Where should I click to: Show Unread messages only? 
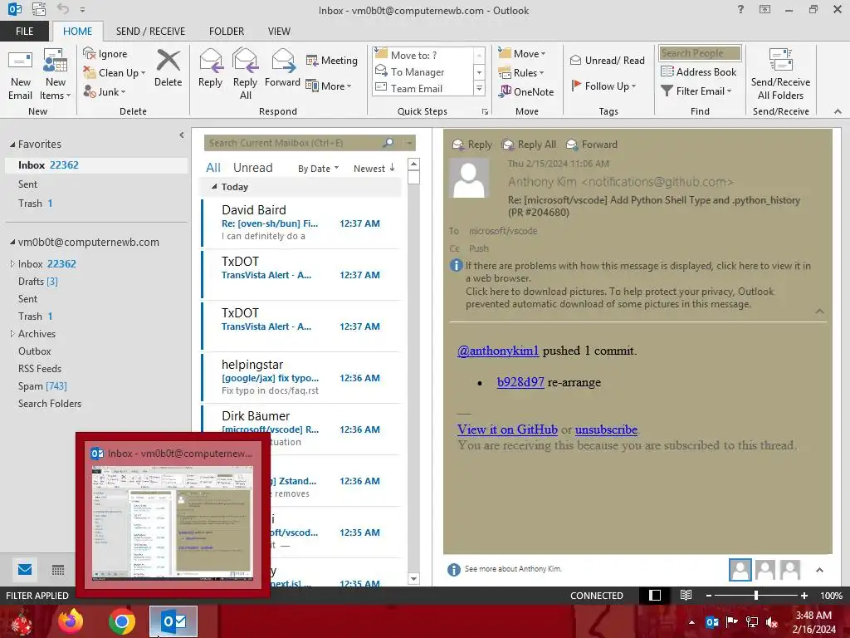(252, 168)
